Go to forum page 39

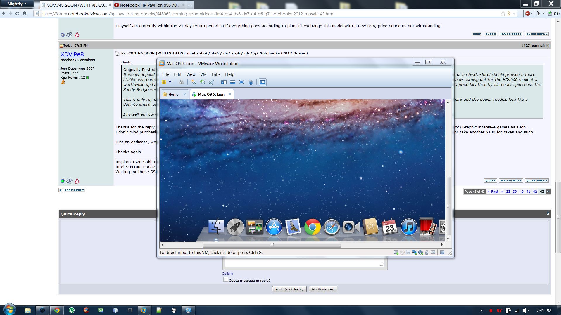pos(515,192)
